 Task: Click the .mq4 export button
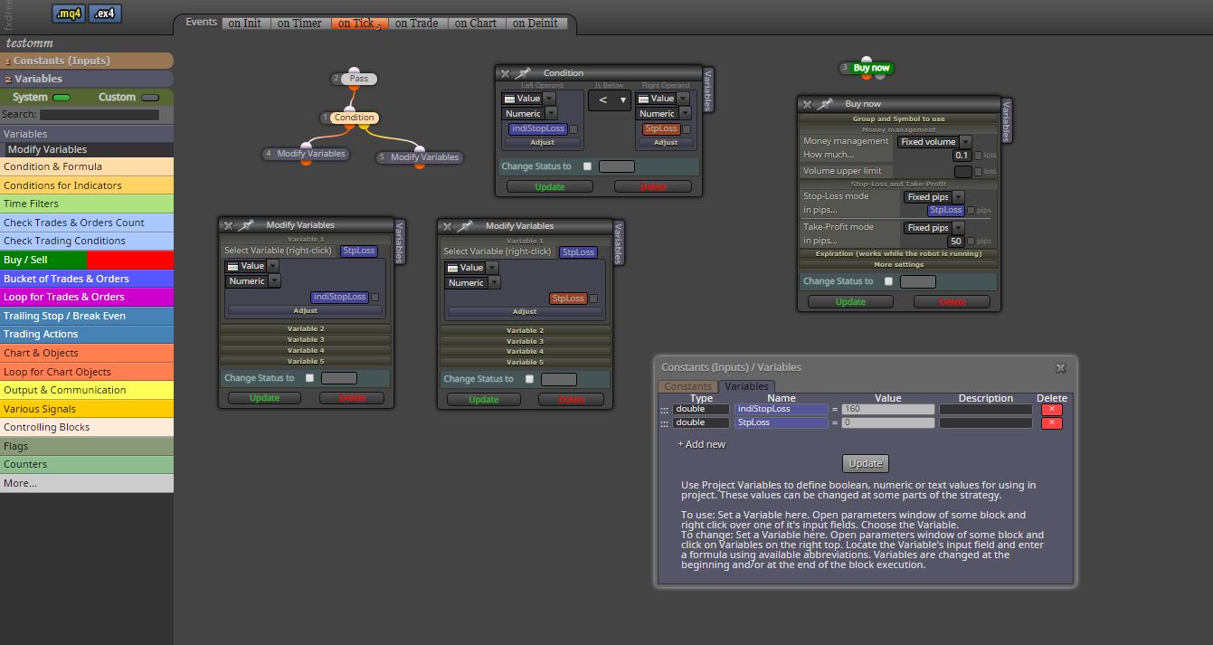69,14
